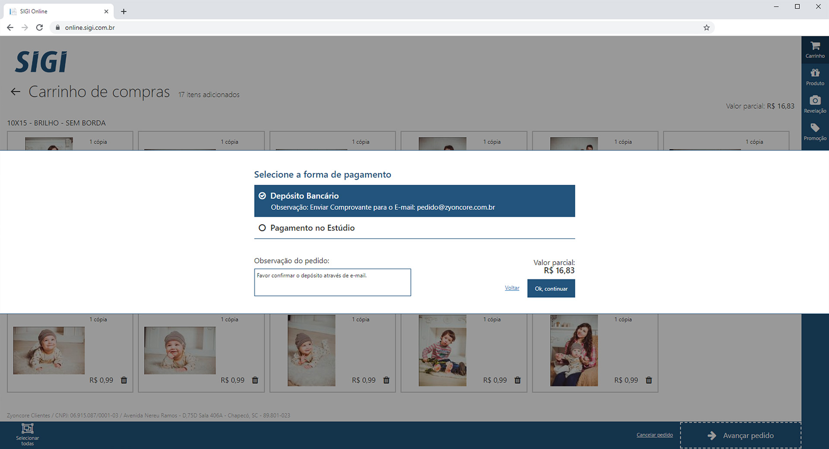Click the back arrow beside Carrinho de compras
Screen dimensions: 829x449
16,92
